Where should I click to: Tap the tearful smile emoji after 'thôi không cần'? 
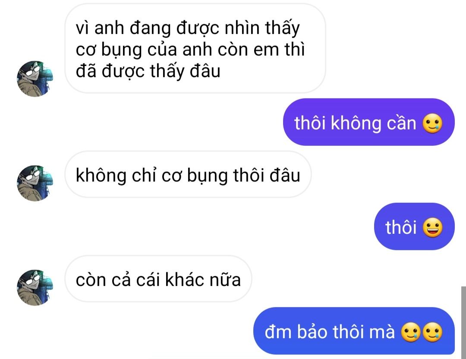click(x=432, y=123)
